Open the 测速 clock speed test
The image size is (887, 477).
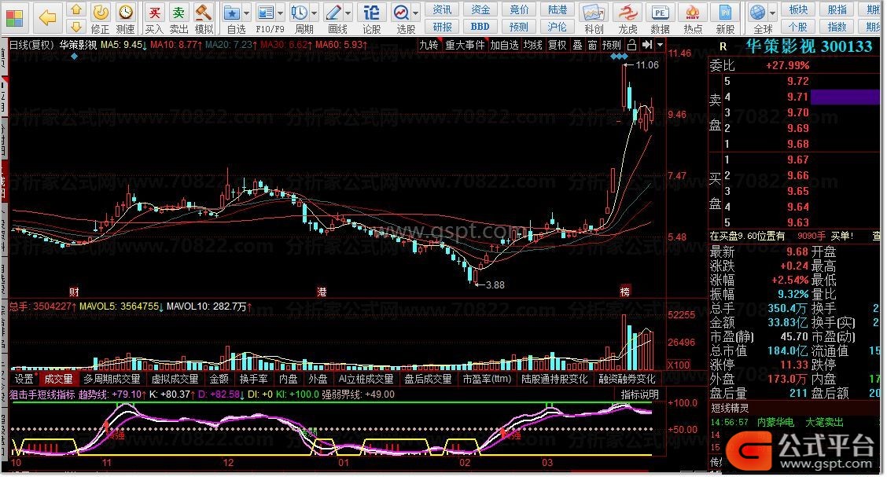[126, 12]
